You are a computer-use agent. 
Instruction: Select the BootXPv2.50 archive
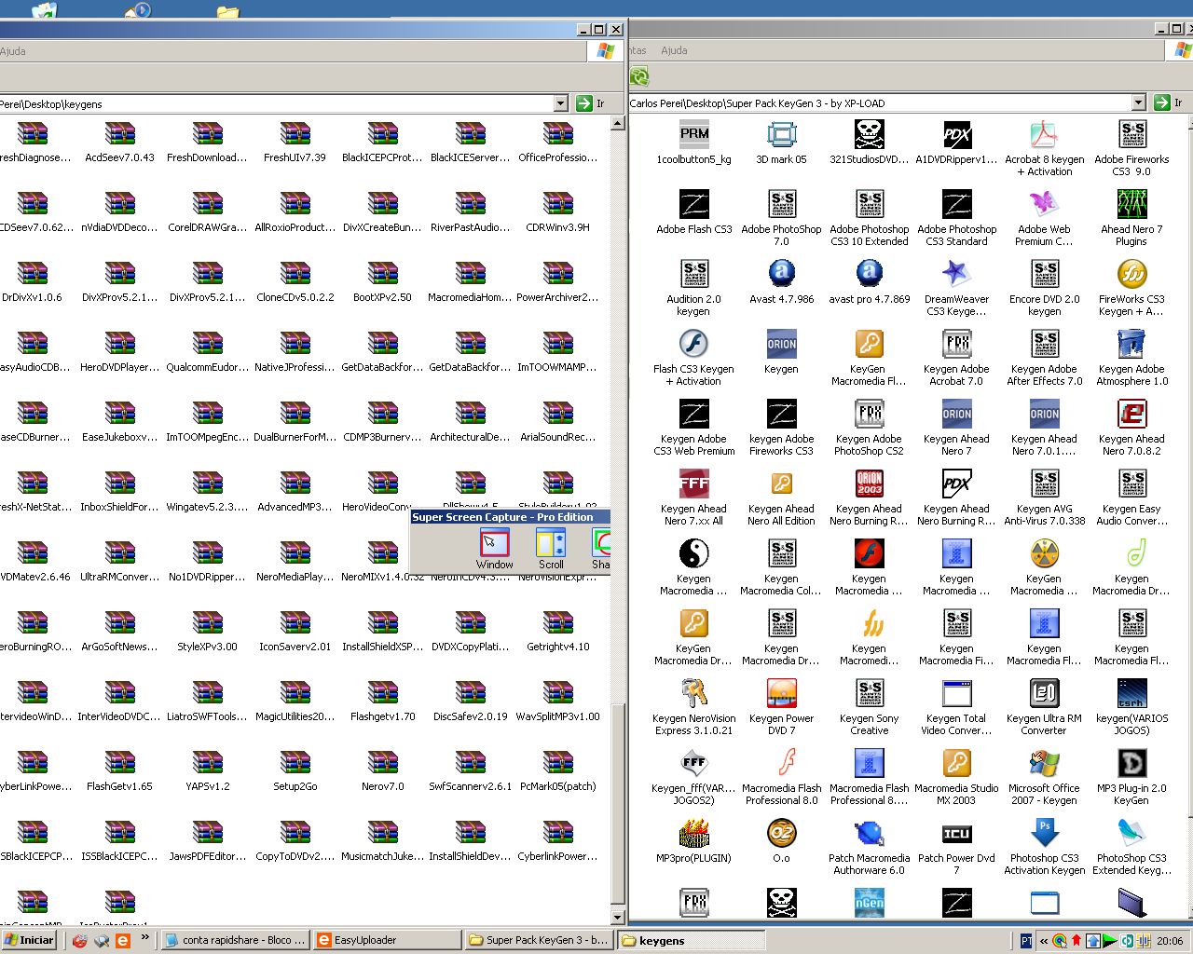tap(383, 274)
